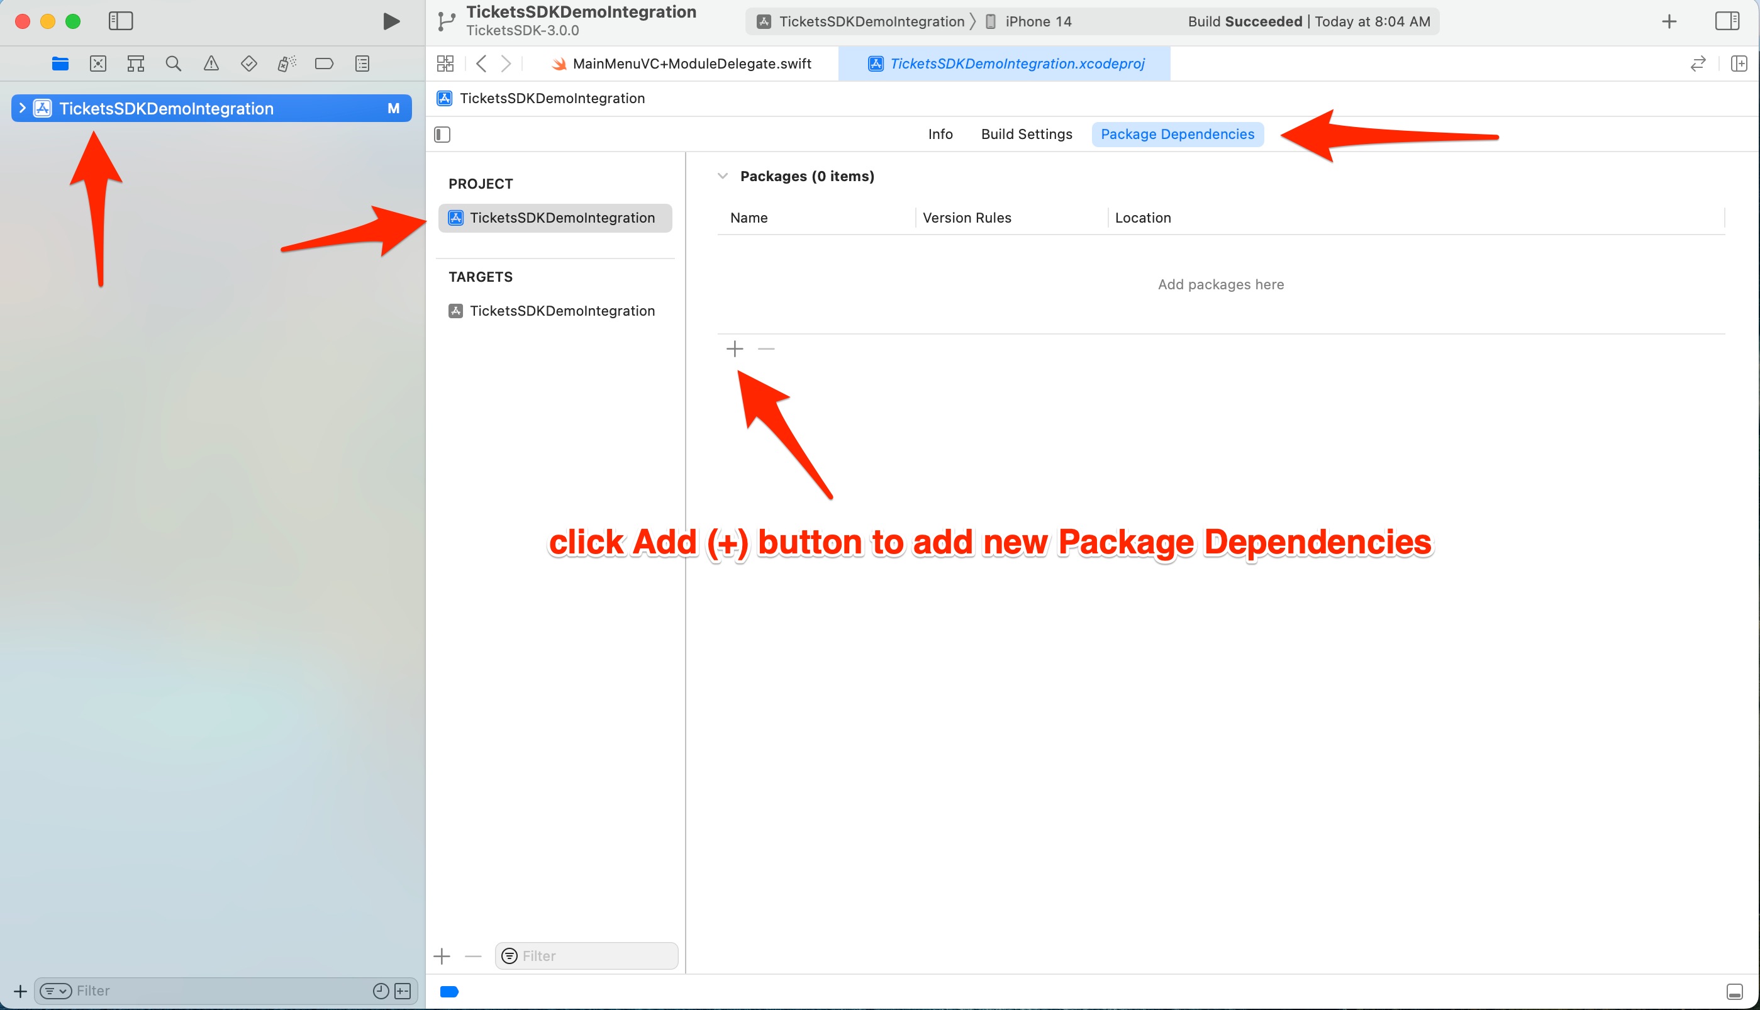Open the iPhone 14 destination selector
The image size is (1760, 1010).
coord(1038,21)
